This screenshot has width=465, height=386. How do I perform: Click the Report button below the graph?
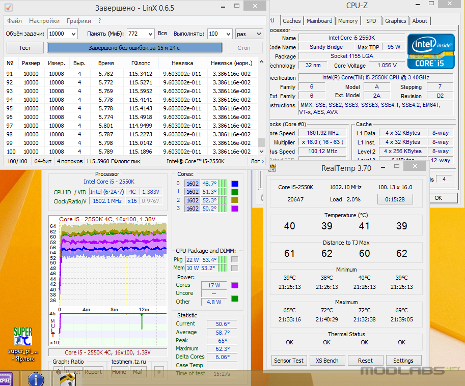click(93, 372)
